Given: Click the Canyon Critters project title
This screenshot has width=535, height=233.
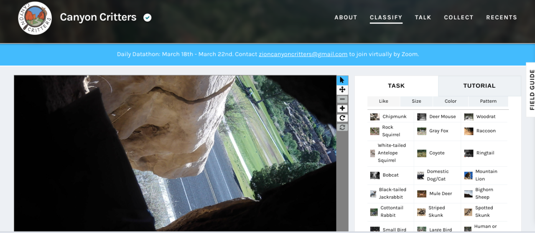Looking at the screenshot, I should 98,17.
